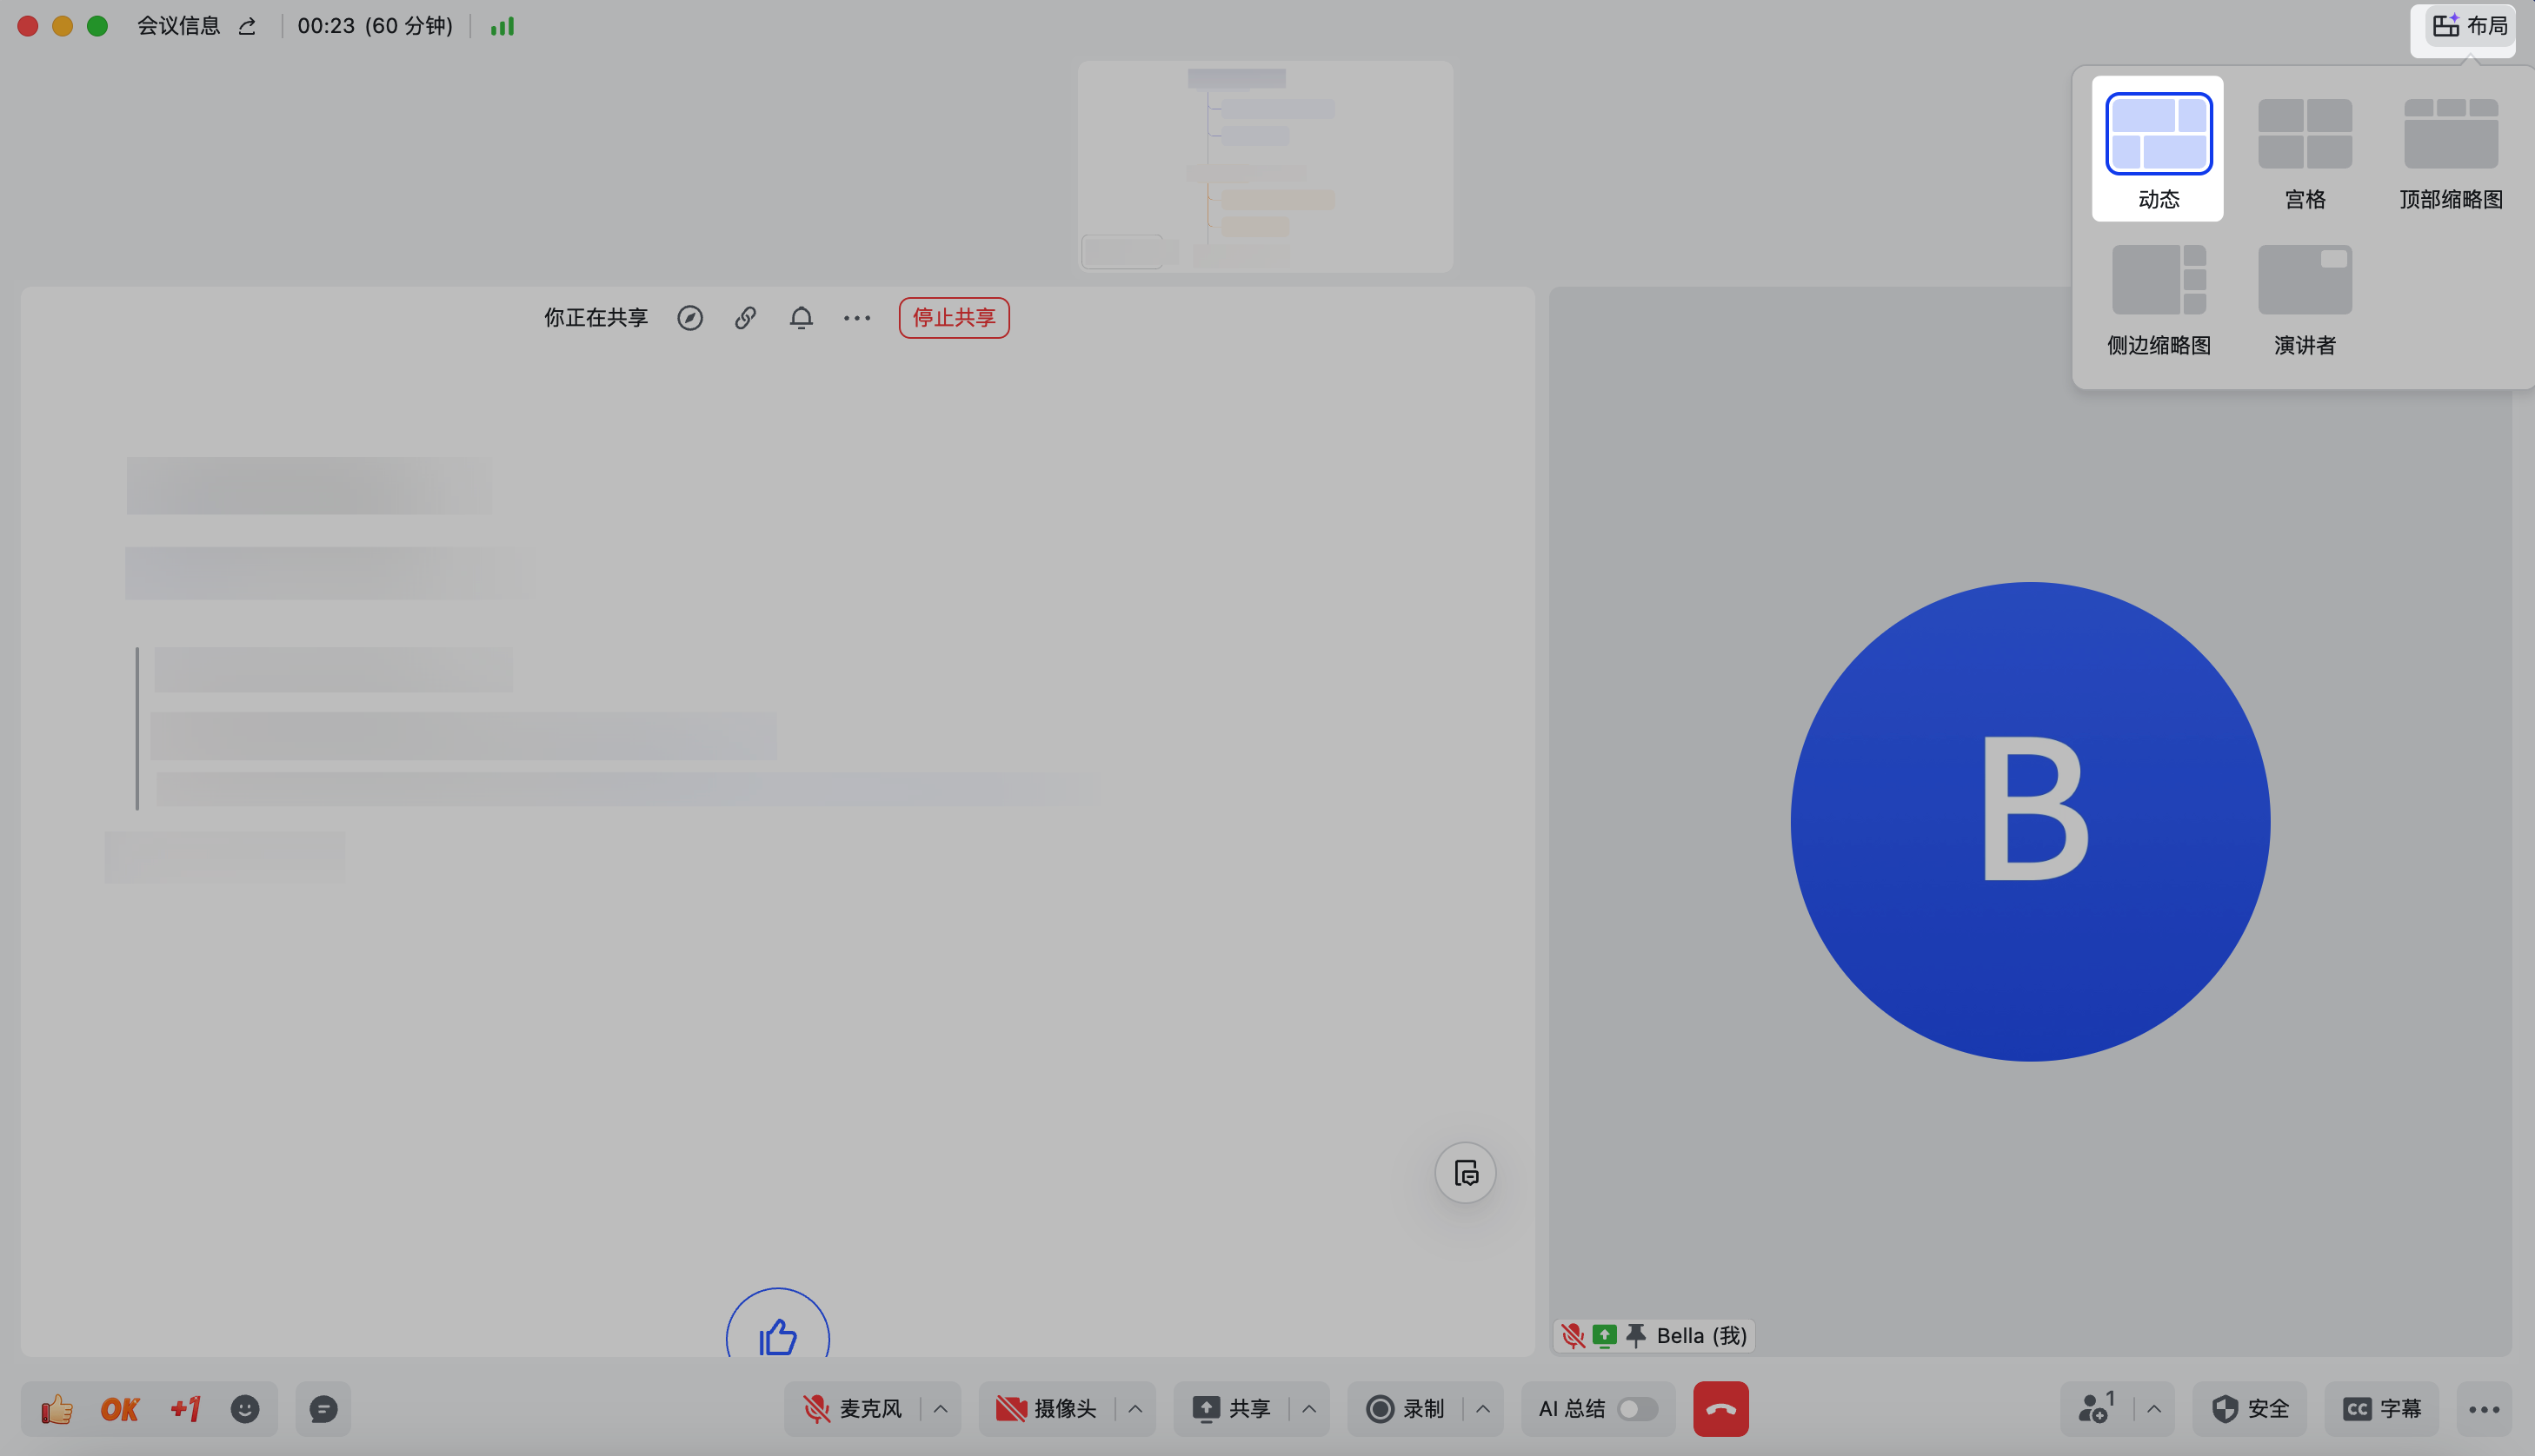The height and width of the screenshot is (1456, 2535).
Task: Select the 宫格 grid layout
Action: point(2305,150)
